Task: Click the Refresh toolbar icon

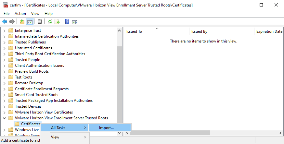Action: tap(50, 22)
